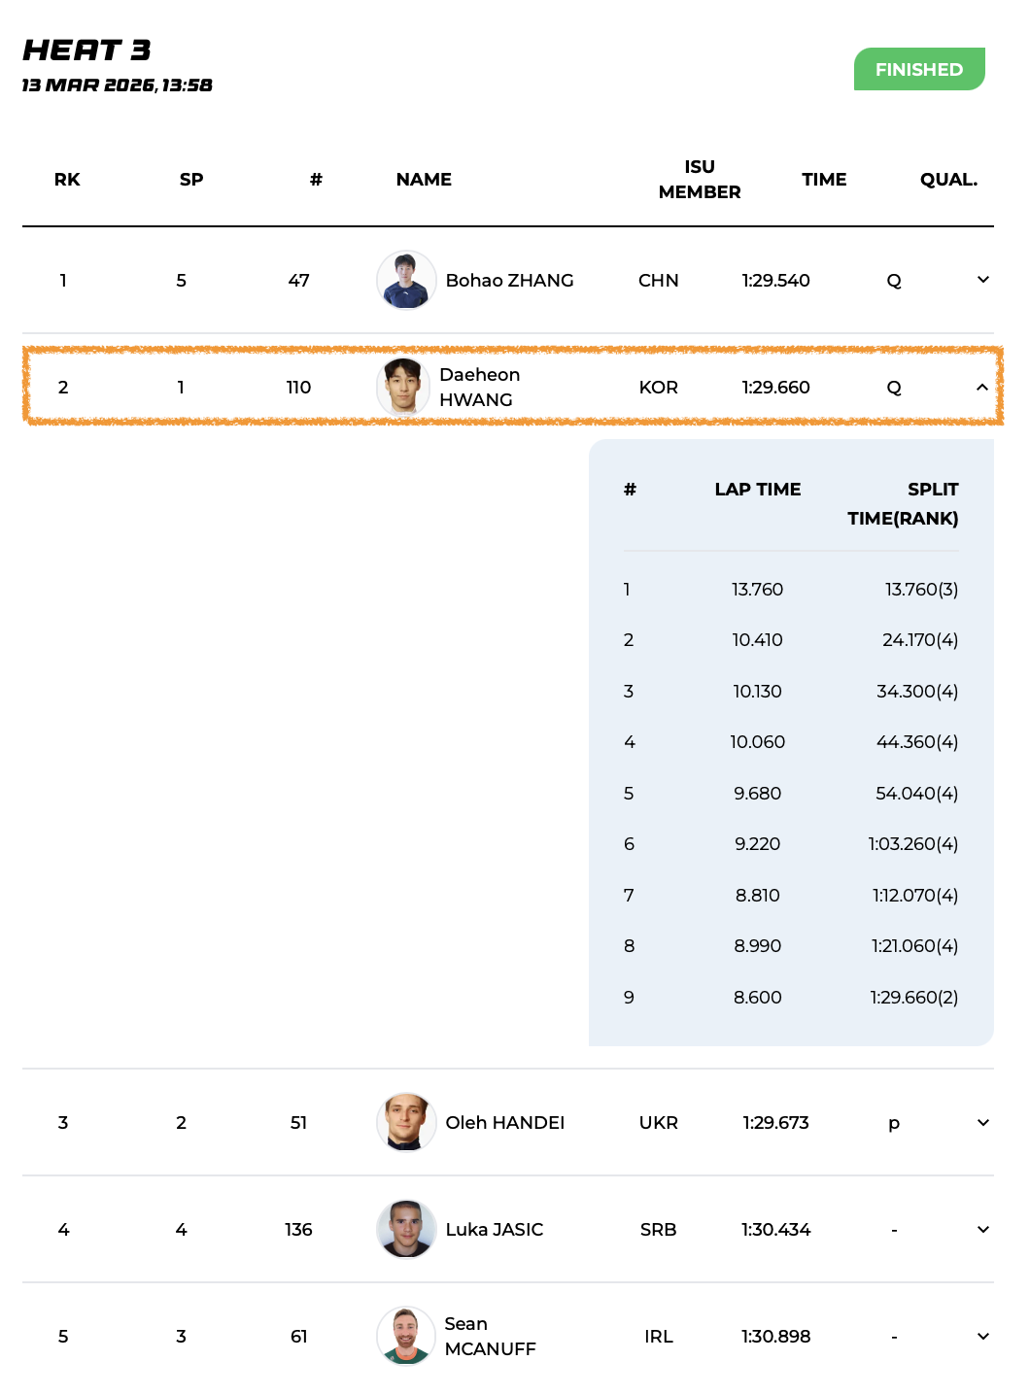Screen dimensions: 1030x1395
Task: Click Sean MCANUFF's profile photo
Action: click(405, 1336)
